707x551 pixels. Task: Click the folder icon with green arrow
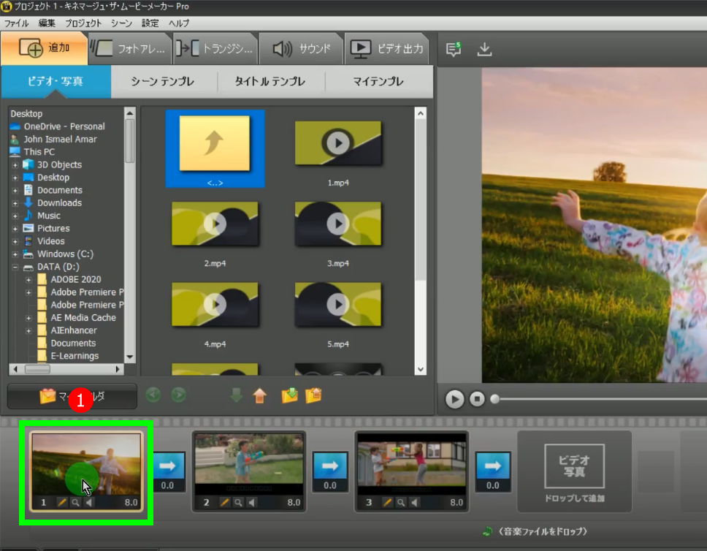289,396
